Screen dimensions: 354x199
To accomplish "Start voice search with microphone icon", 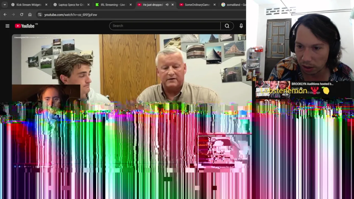I will (x=241, y=26).
